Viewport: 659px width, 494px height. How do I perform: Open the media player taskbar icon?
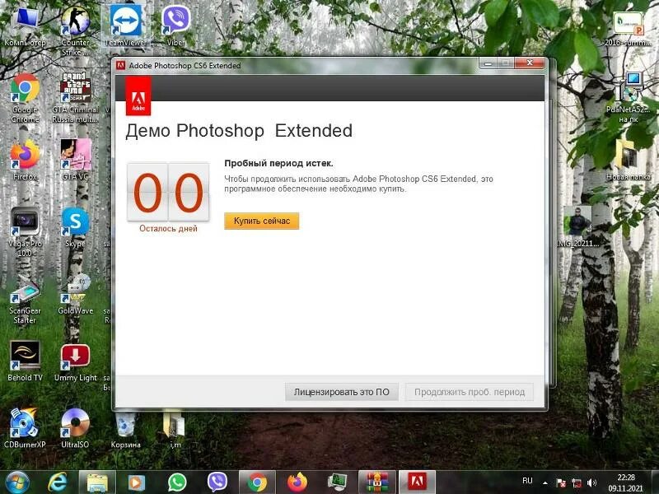click(x=136, y=482)
